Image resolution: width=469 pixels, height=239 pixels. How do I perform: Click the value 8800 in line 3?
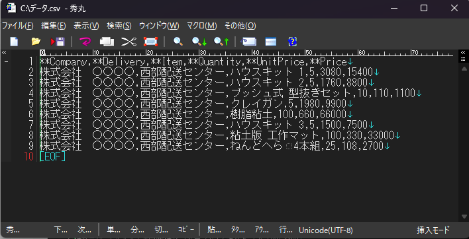click(x=357, y=83)
